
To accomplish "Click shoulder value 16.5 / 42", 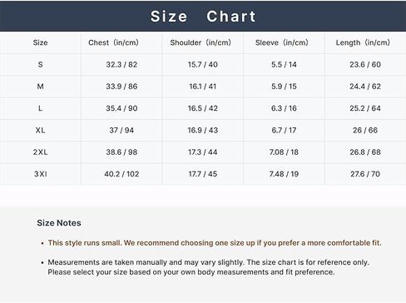I will (x=203, y=108).
